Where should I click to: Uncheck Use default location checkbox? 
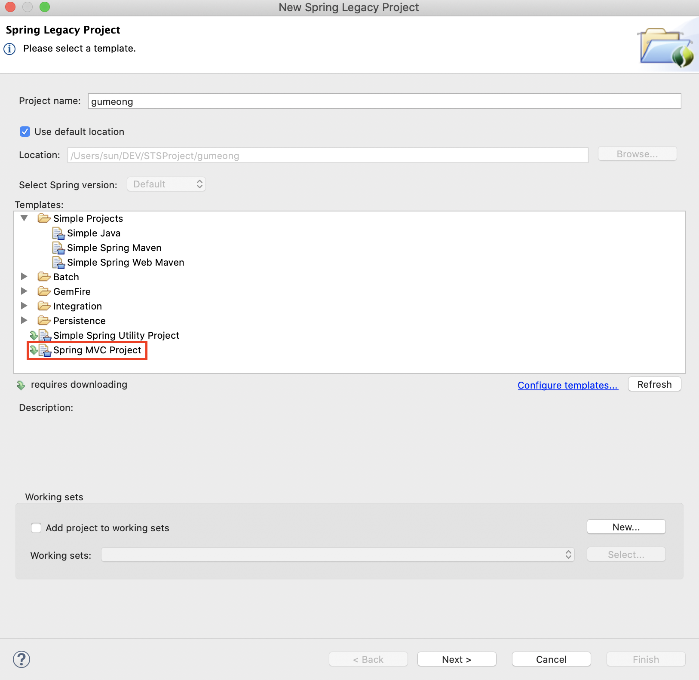tap(25, 132)
